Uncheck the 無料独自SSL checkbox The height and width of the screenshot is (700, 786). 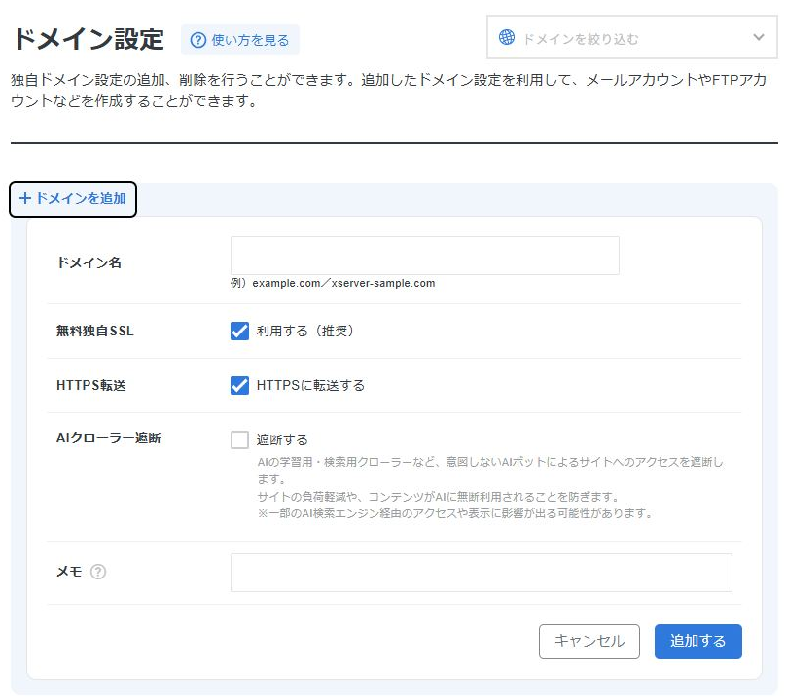click(x=240, y=331)
